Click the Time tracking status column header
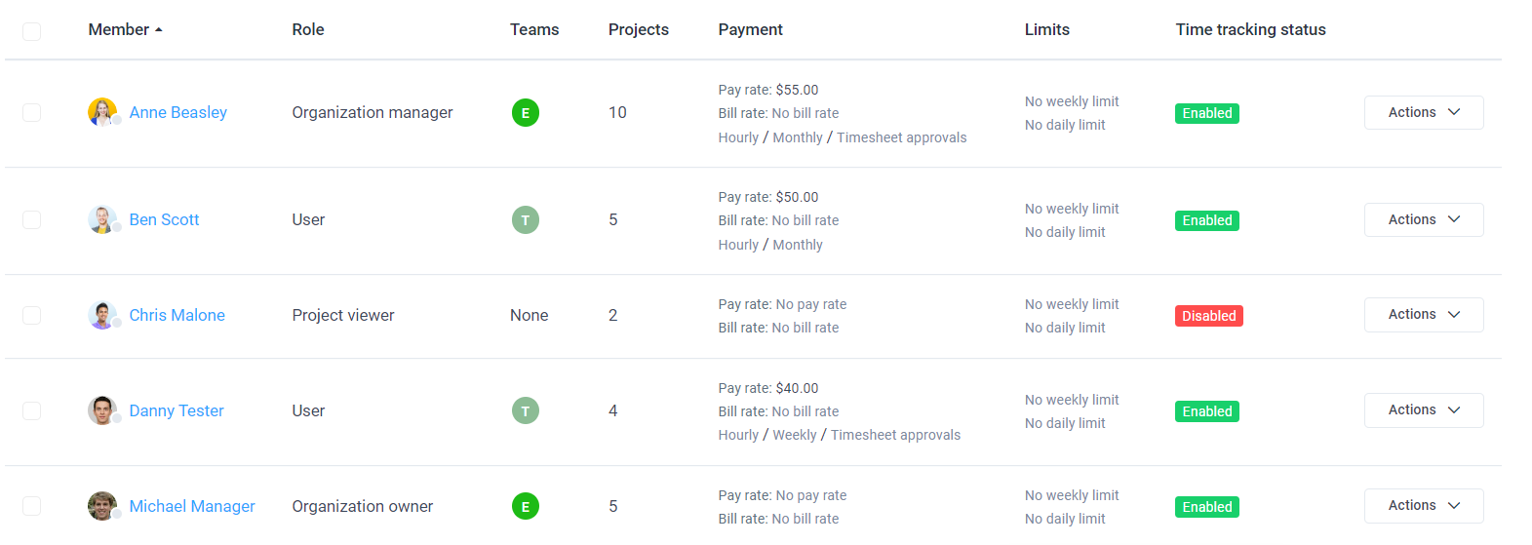Screen dimensions: 1532x545 pyautogui.click(x=1250, y=30)
